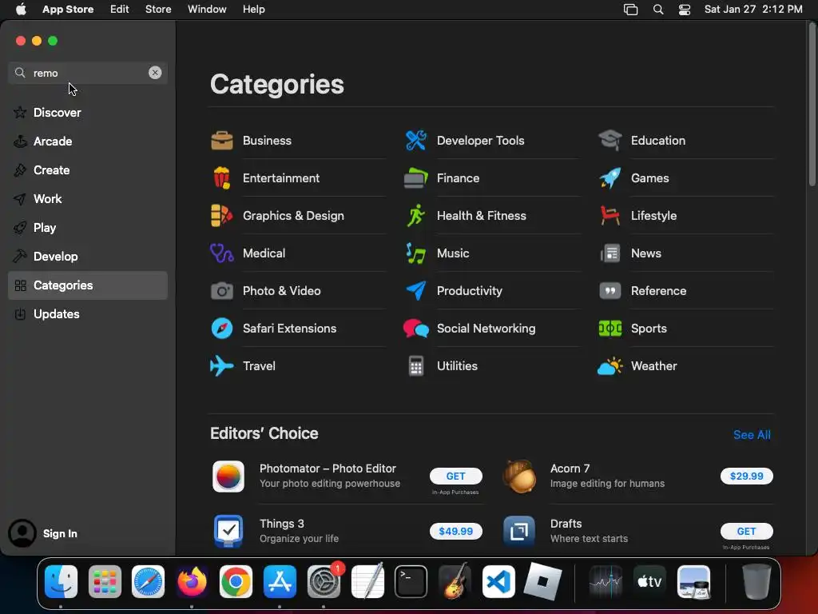Click the Acorn 7 app title
The image size is (818, 614).
click(570, 468)
